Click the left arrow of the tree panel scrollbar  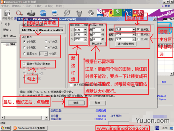click(2, 117)
